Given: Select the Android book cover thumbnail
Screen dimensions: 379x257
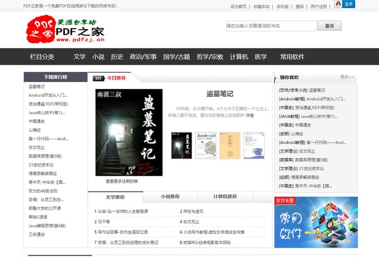Looking at the screenshot, I should [205, 145].
